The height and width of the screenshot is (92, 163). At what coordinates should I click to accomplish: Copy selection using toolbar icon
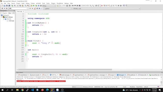tap(20, 6)
